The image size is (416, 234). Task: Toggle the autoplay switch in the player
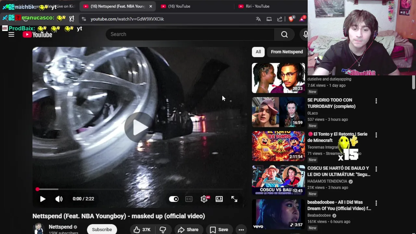(x=174, y=199)
